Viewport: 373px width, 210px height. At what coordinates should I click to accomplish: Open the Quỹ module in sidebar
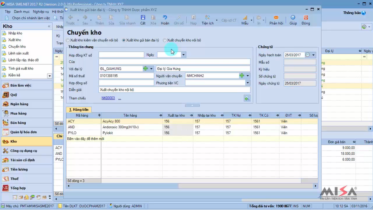(26, 95)
